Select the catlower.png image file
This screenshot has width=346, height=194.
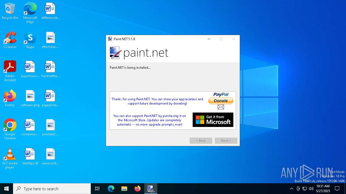pyautogui.click(x=30, y=99)
